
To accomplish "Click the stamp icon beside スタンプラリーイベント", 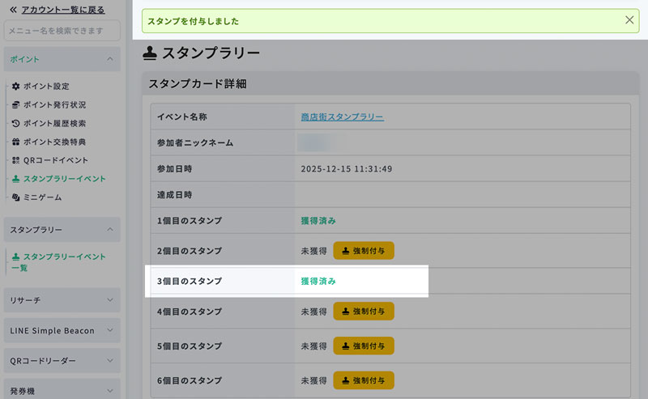I will tap(16, 179).
